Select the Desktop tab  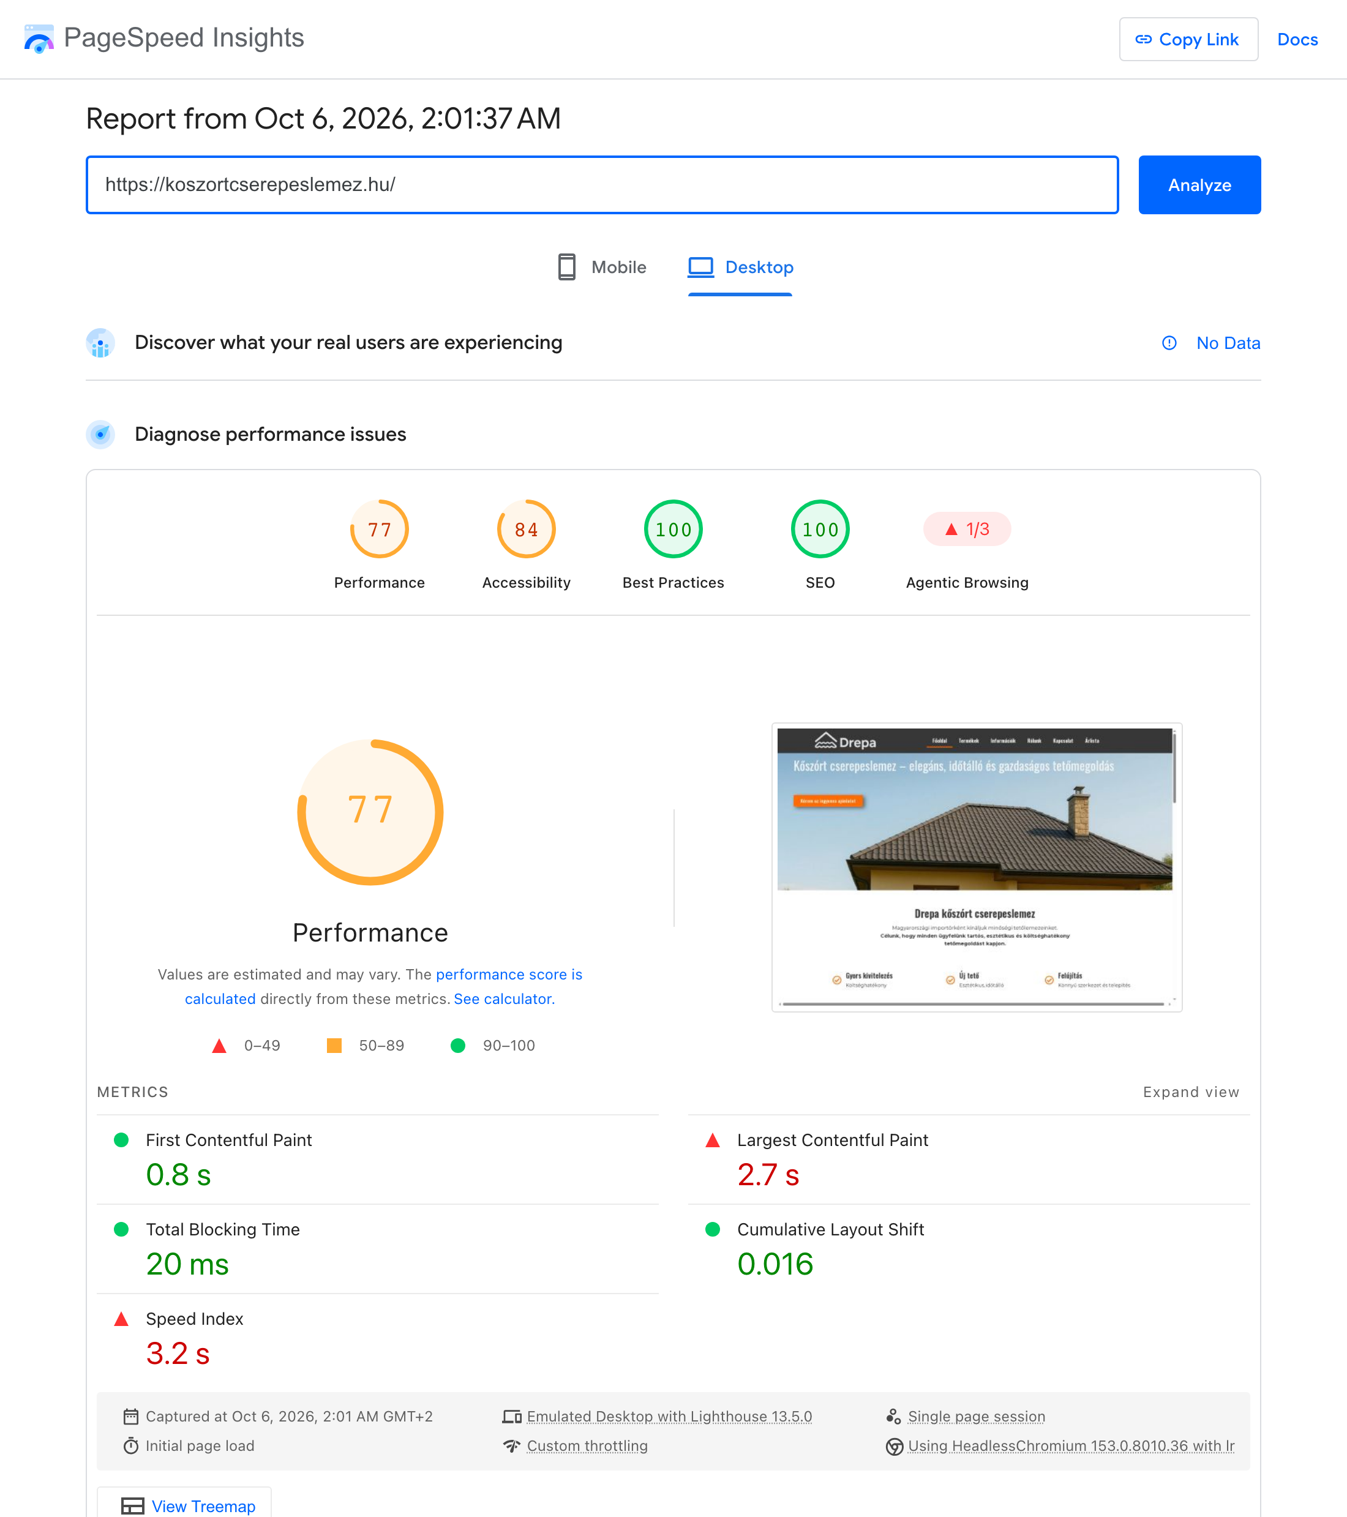740,267
